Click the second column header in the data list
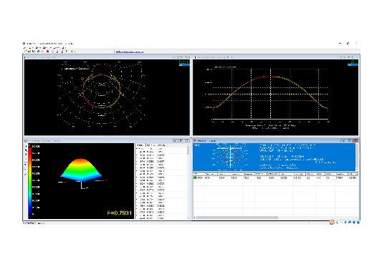387x272 pixels. 150,145
